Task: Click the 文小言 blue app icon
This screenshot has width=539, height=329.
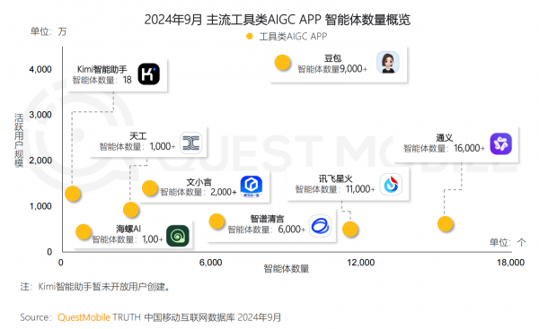Action: click(252, 186)
